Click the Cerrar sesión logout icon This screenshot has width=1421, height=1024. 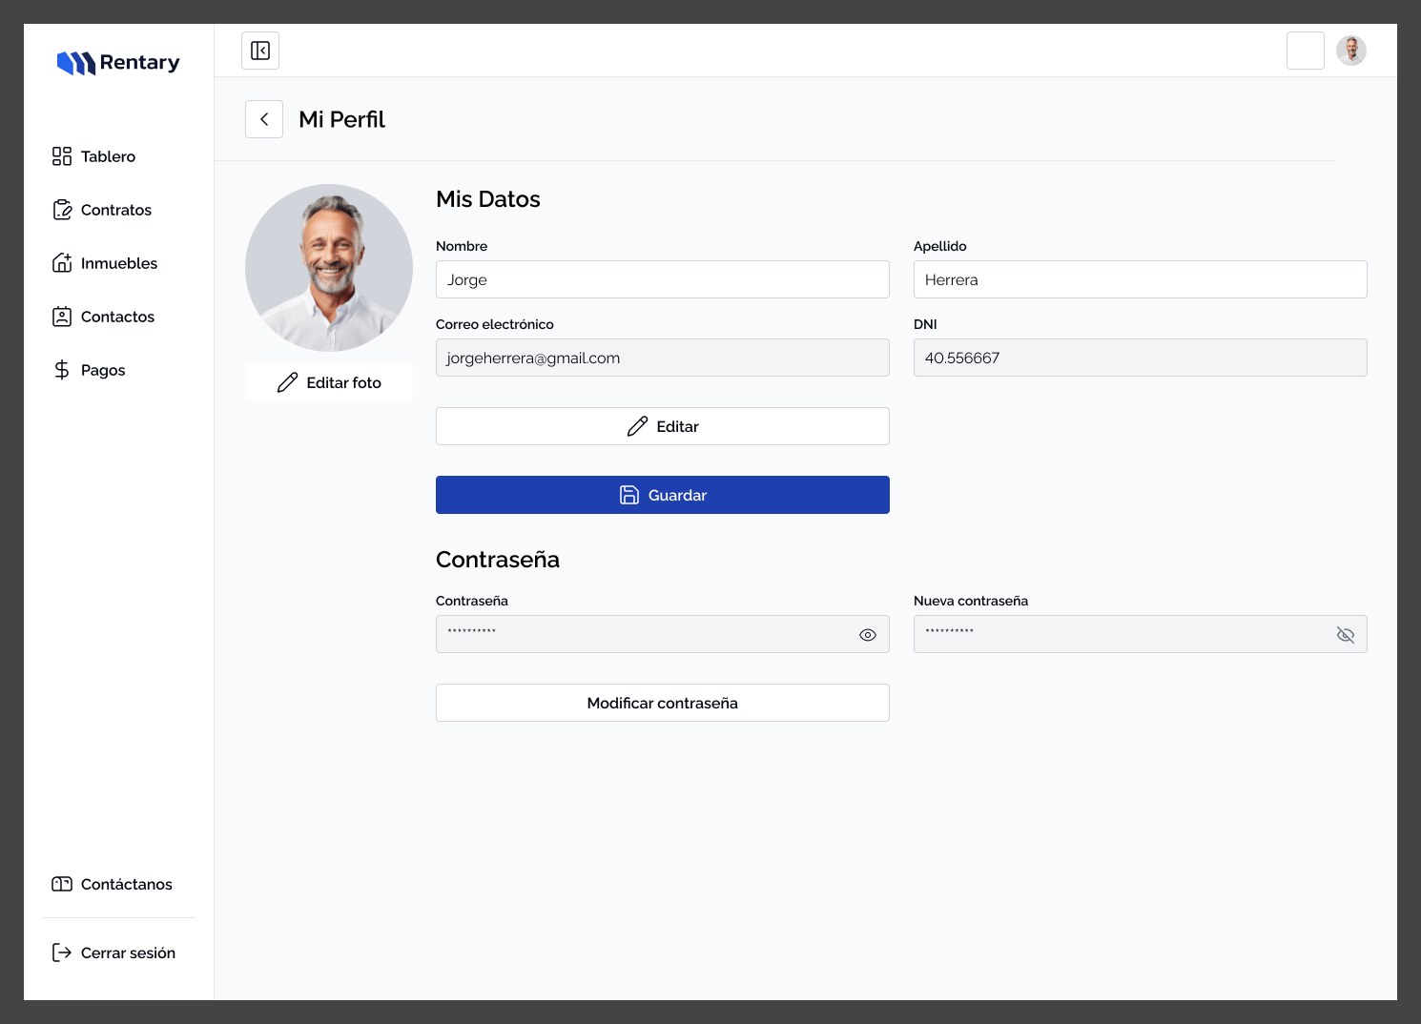tap(62, 952)
